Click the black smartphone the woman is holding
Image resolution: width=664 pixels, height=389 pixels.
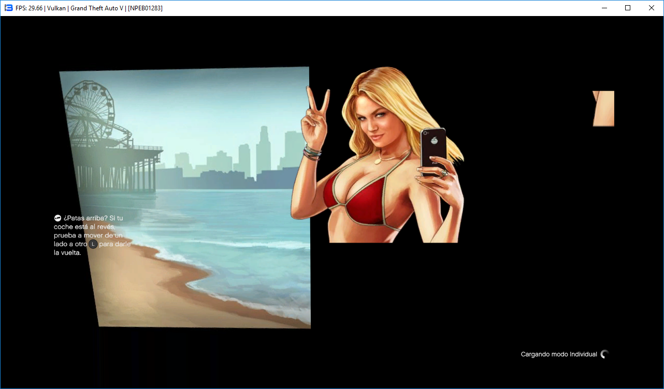[433, 152]
